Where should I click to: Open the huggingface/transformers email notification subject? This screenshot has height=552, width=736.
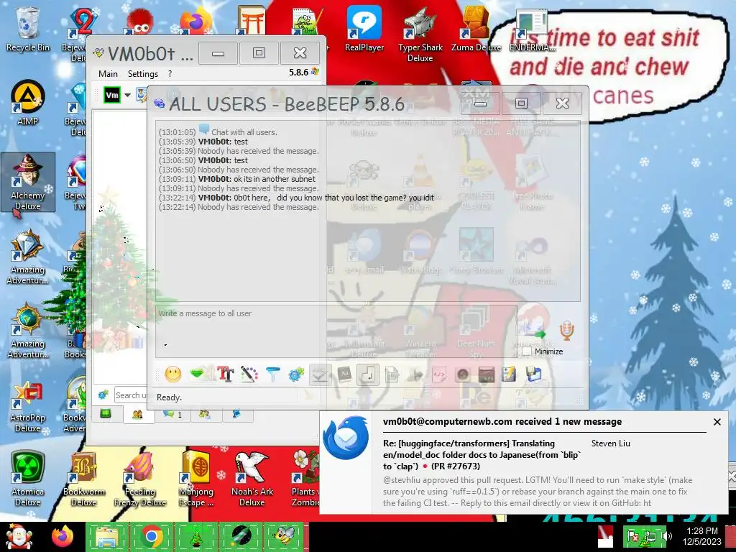(x=483, y=454)
